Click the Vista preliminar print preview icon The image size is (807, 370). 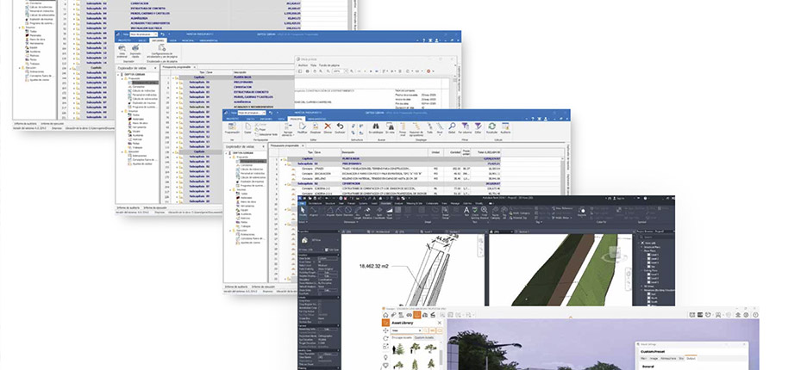[122, 49]
